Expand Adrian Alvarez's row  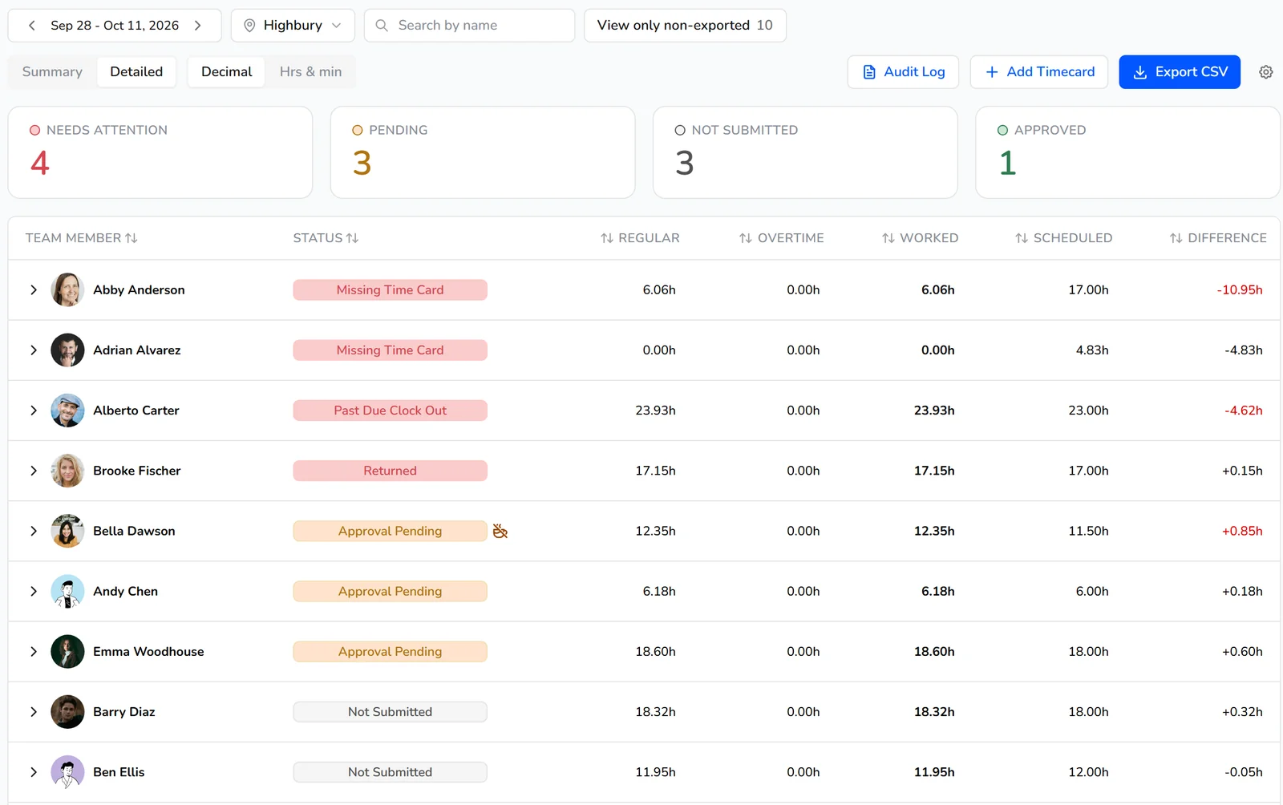point(34,350)
